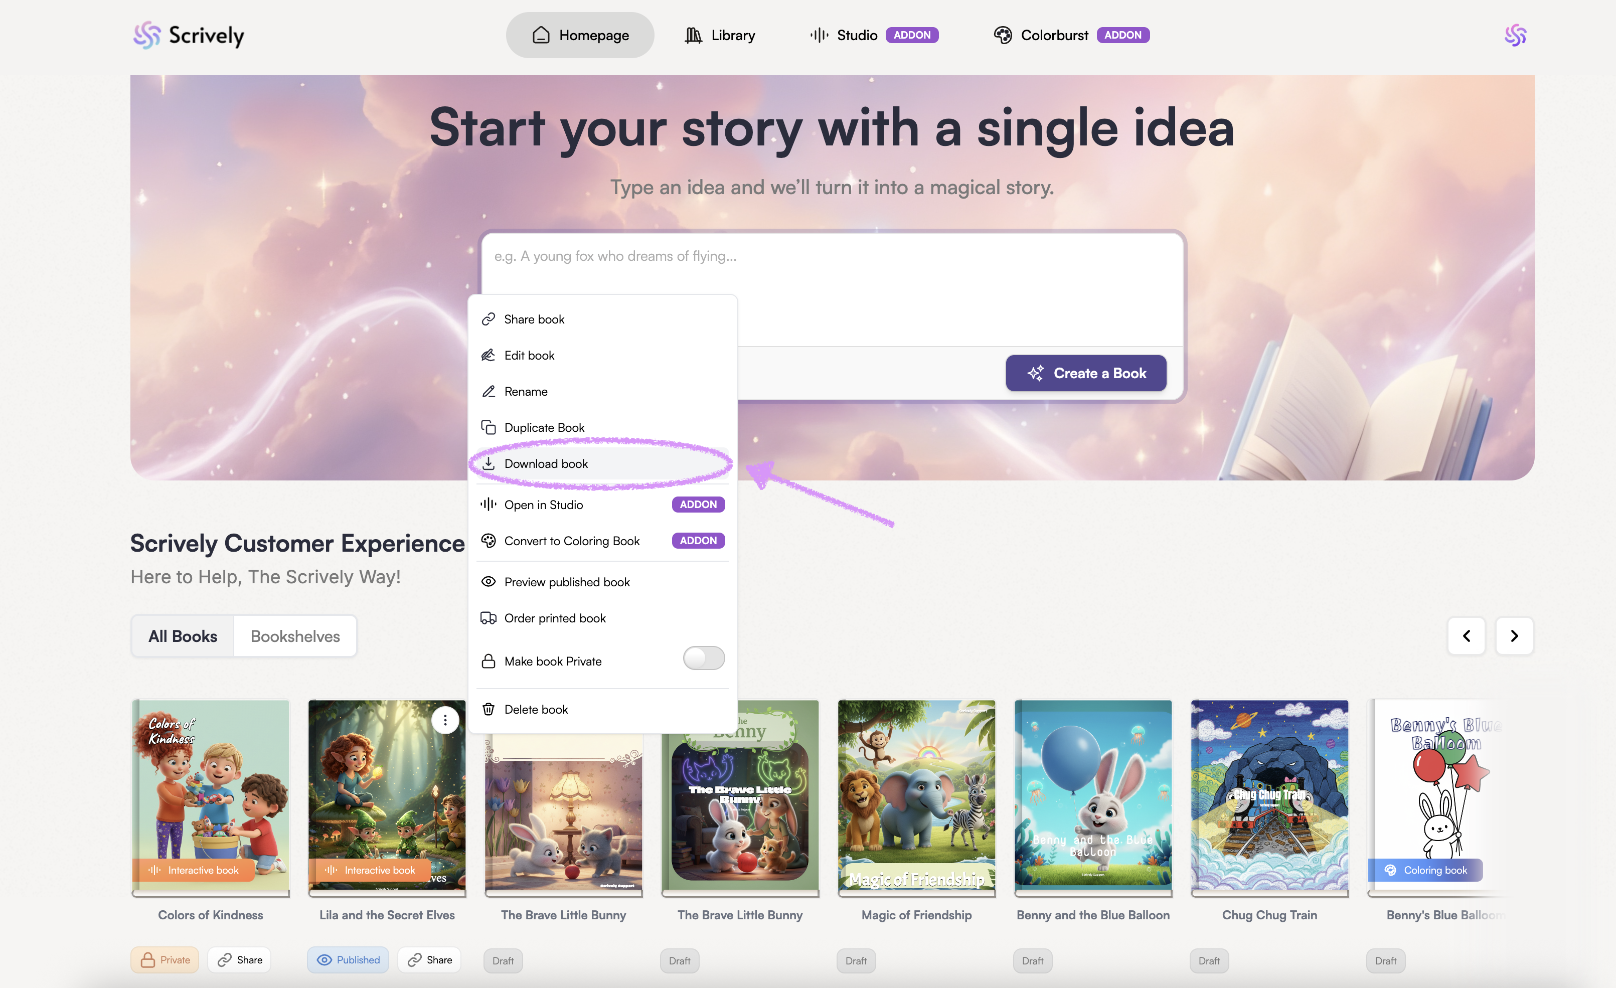Image resolution: width=1616 pixels, height=988 pixels.
Task: Select Download book from the menu
Action: (x=546, y=463)
